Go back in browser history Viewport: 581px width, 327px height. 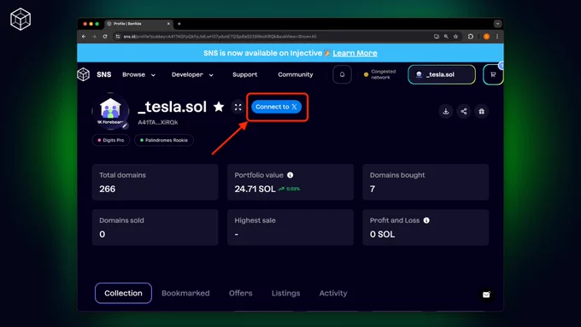tap(84, 37)
